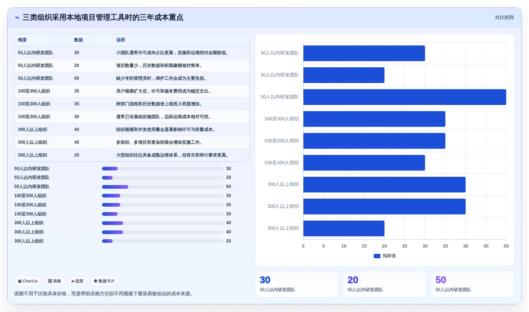Viewport: 529px width, 312px height.
Task: Select the row text 用户规模扩大后，许可和服务费用成为稳定支出
Action: [x=165, y=91]
